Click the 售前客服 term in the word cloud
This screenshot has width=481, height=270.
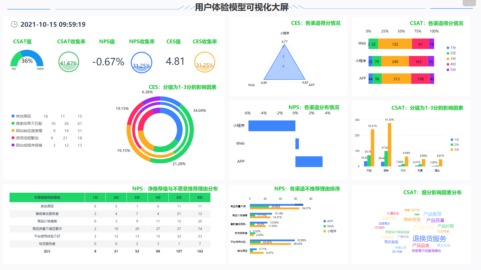coord(412,220)
